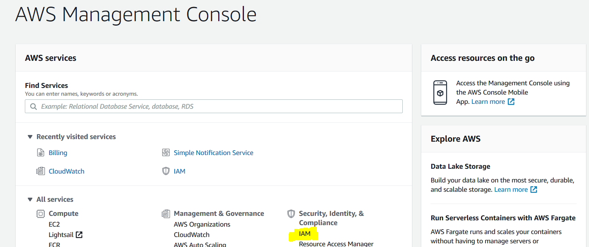This screenshot has height=247, width=589.
Task: Click the AWS services panel heading
Action: (50, 58)
